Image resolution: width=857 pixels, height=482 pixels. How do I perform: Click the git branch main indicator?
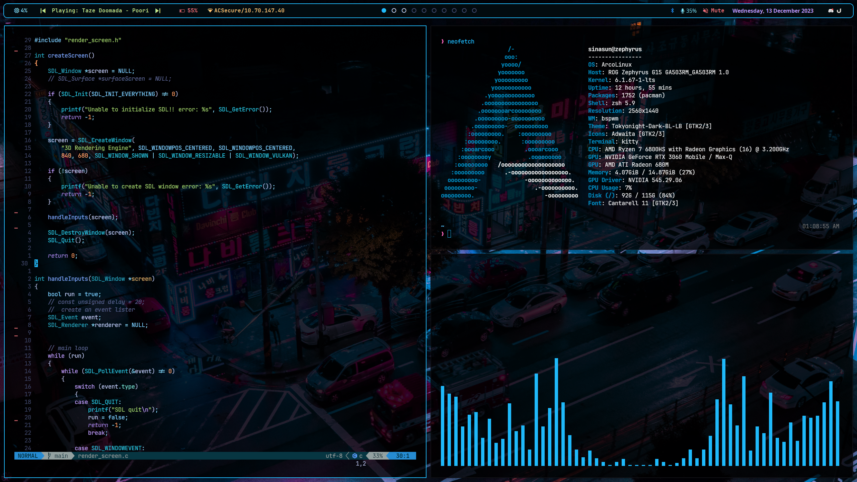click(58, 456)
